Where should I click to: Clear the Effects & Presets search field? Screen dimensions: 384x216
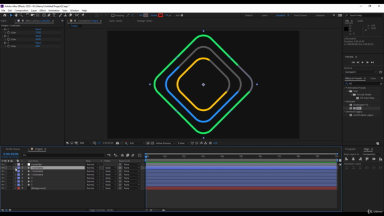(x=381, y=84)
